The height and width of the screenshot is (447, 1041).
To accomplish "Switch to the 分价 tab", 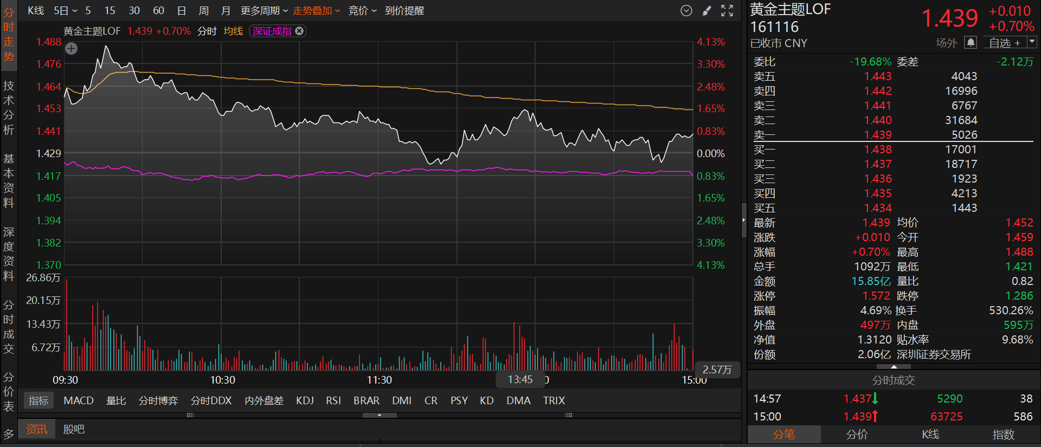I will [x=857, y=435].
